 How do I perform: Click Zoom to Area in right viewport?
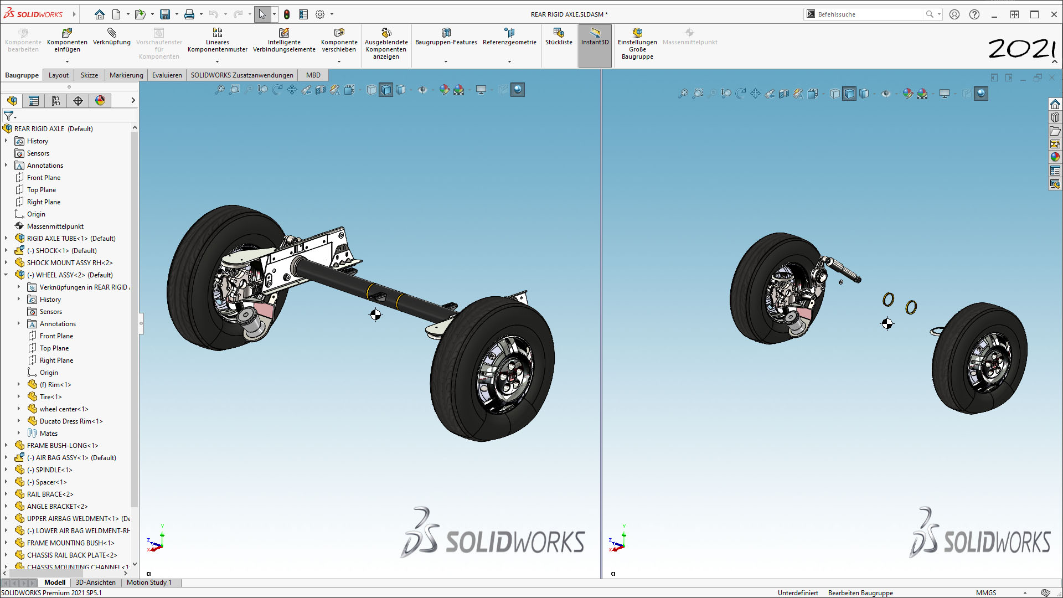point(698,94)
